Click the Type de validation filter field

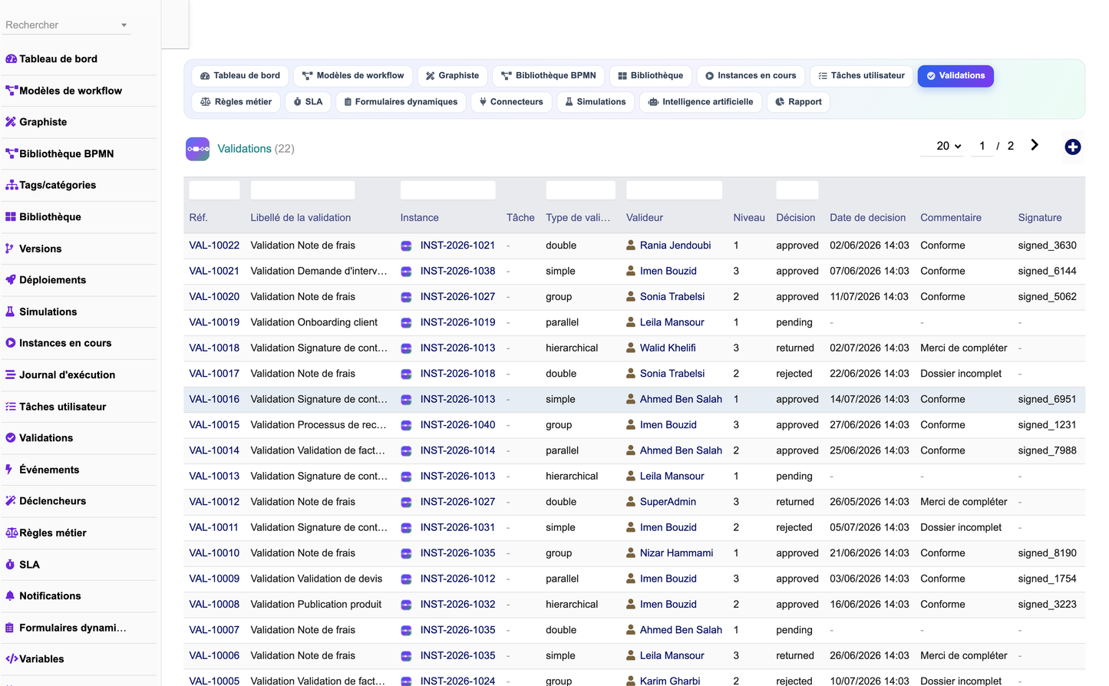tap(581, 190)
